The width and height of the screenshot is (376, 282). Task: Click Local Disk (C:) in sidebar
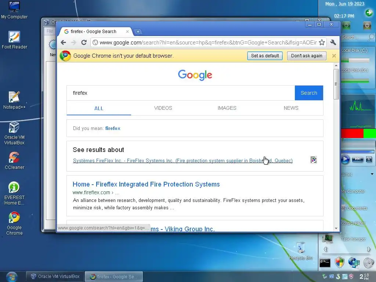pyautogui.click(x=354, y=50)
